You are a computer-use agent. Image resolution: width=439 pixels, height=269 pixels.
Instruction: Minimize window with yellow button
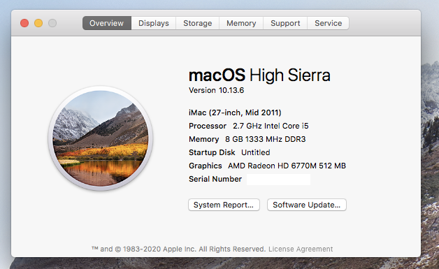[x=38, y=23]
